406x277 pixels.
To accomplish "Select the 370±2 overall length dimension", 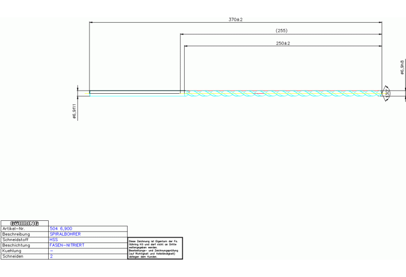I will pyautogui.click(x=236, y=20).
